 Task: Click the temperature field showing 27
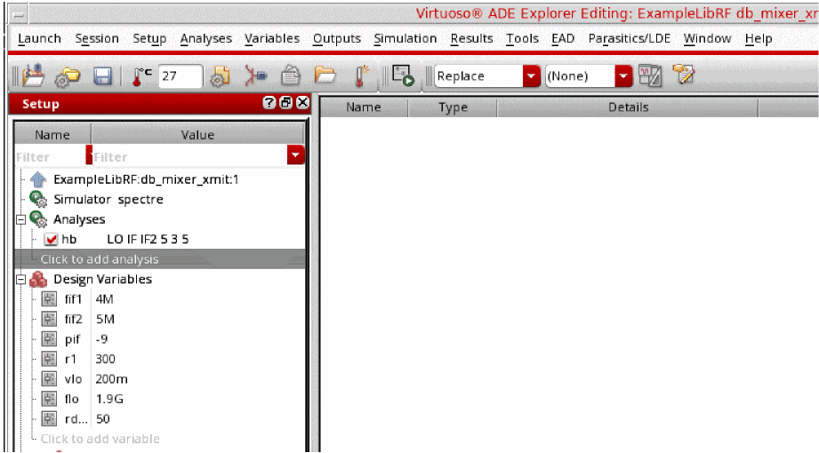[x=181, y=76]
